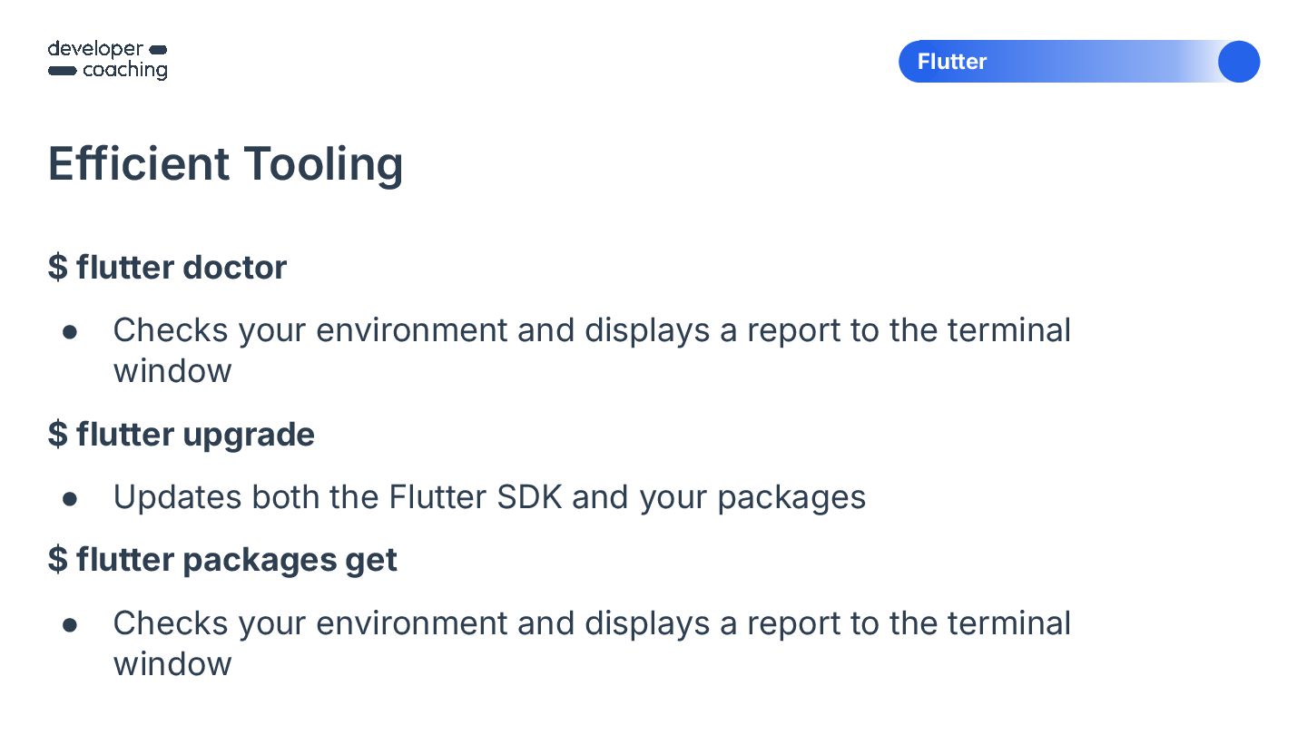1307x735 pixels.
Task: Click the "Efficient Tooling" heading
Action: coord(225,164)
